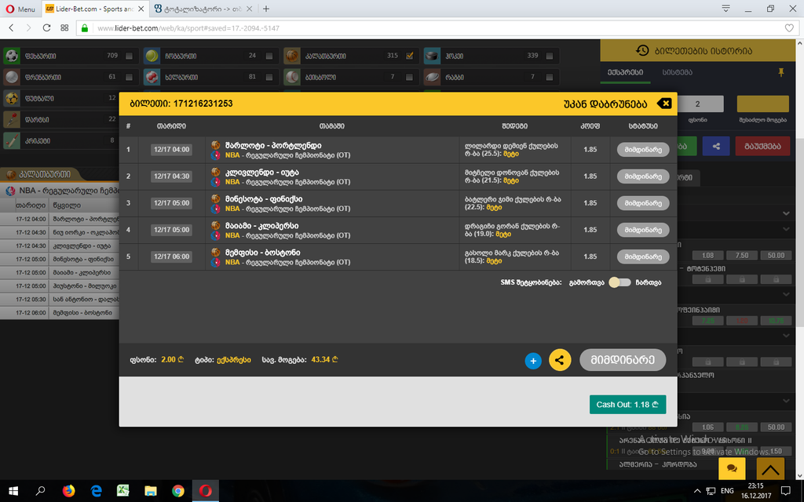Click the football sport icon
Screen dimensions: 804x502
pos(12,56)
